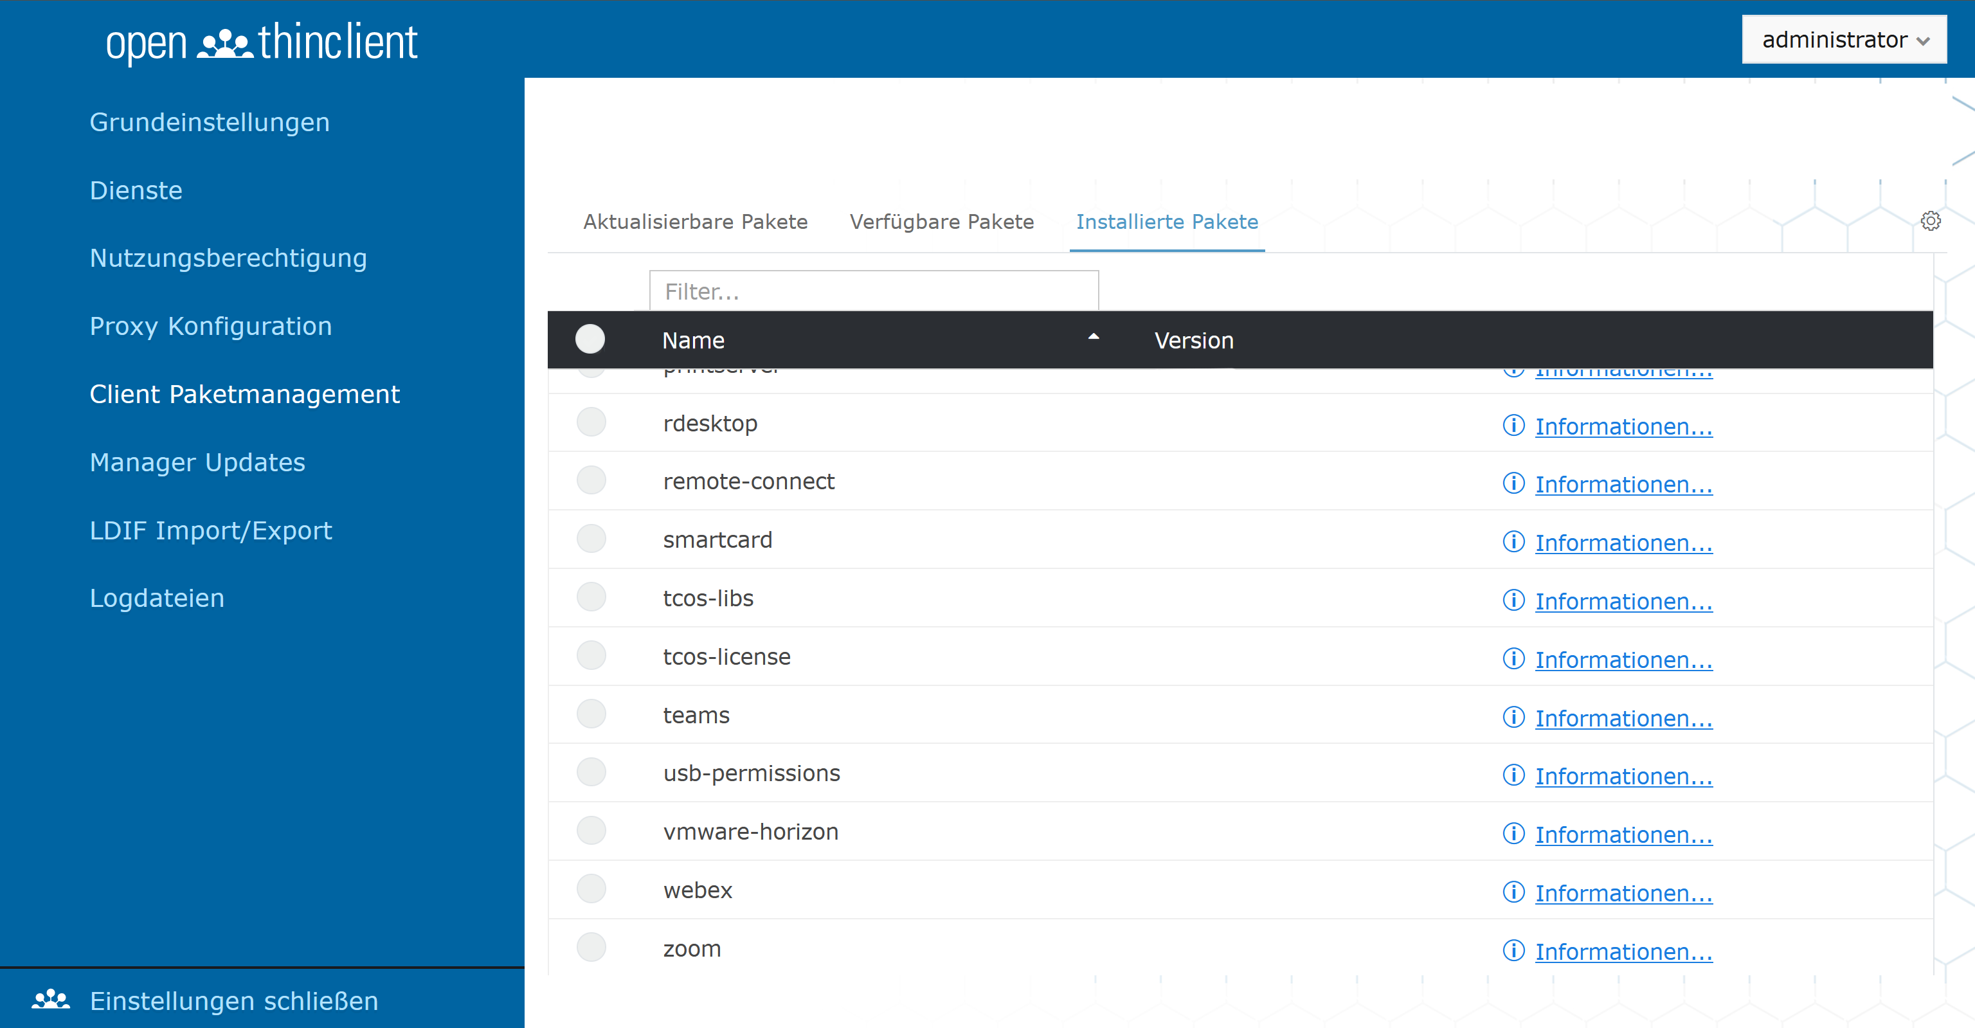Click the info icon for vmware-horizon
The image size is (1975, 1028).
[1513, 833]
